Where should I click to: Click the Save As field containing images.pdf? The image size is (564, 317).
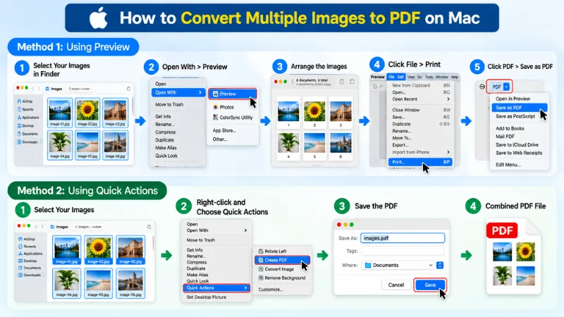coord(403,238)
